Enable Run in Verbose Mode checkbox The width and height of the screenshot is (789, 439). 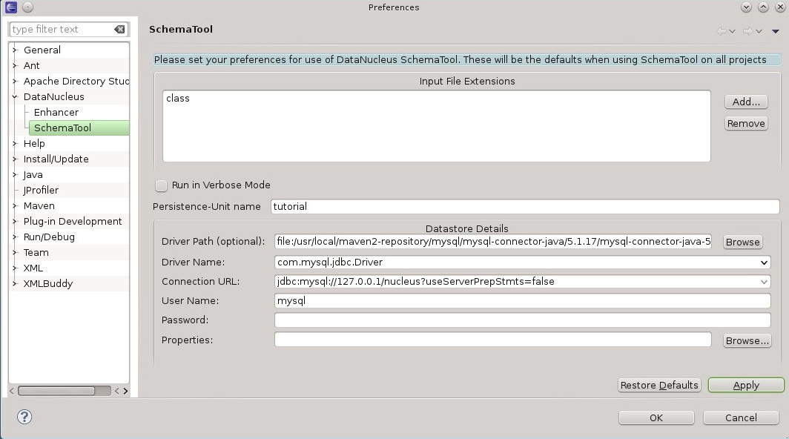pos(162,185)
